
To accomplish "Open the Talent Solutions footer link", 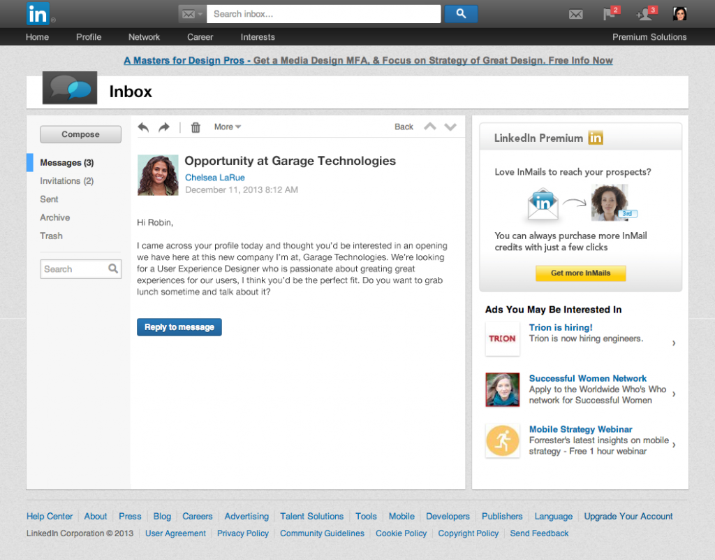I will (312, 516).
